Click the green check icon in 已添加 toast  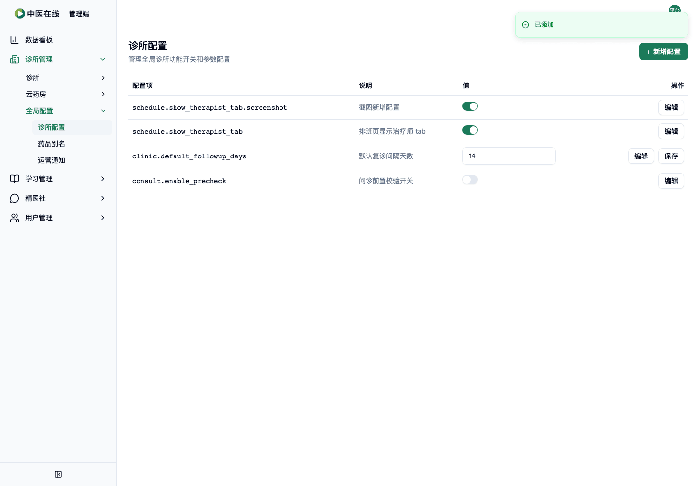point(525,25)
